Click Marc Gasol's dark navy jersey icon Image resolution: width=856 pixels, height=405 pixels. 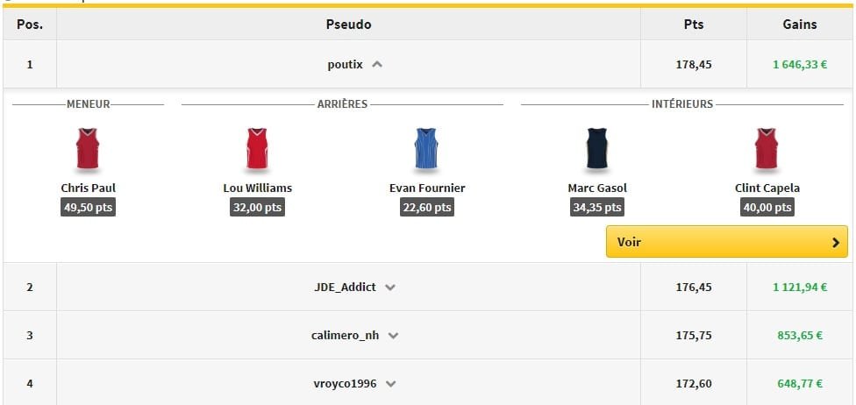point(597,149)
